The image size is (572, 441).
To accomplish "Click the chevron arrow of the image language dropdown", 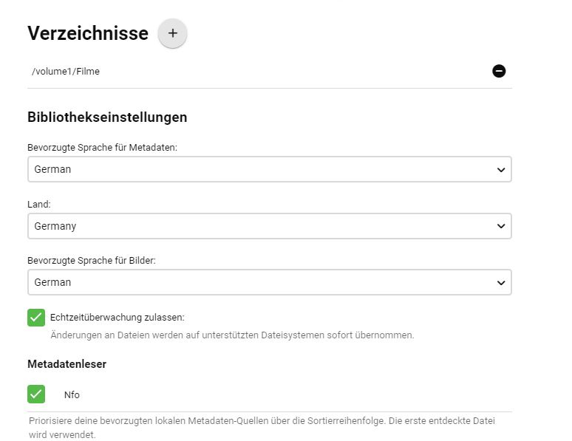I will 501,282.
